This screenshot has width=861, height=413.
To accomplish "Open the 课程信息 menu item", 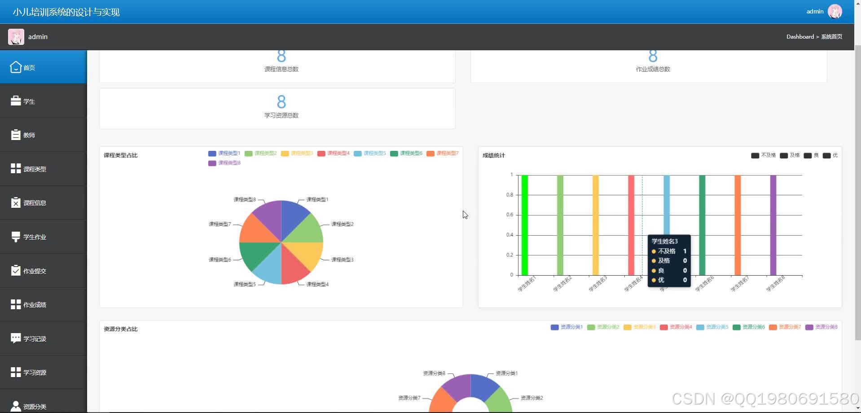I will click(x=43, y=203).
